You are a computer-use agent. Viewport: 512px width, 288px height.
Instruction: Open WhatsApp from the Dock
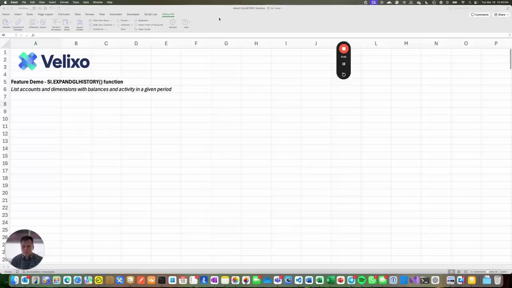pyautogui.click(x=372, y=280)
